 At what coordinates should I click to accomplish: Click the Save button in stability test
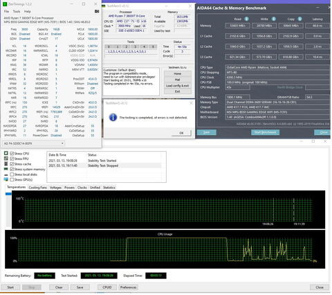pyautogui.click(x=80, y=287)
